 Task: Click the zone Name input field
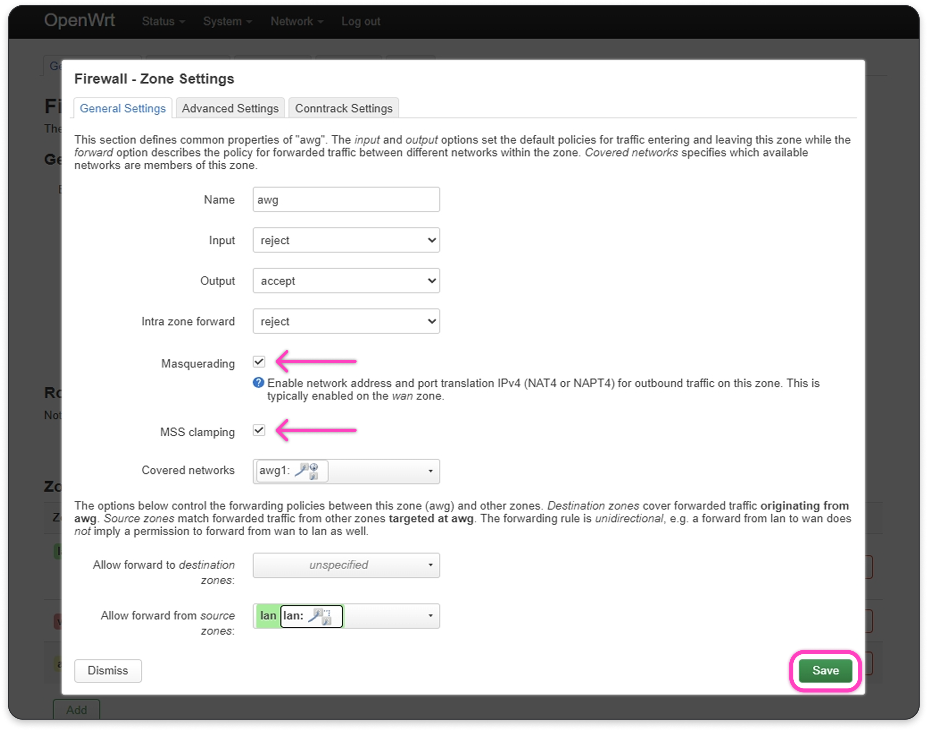(346, 199)
